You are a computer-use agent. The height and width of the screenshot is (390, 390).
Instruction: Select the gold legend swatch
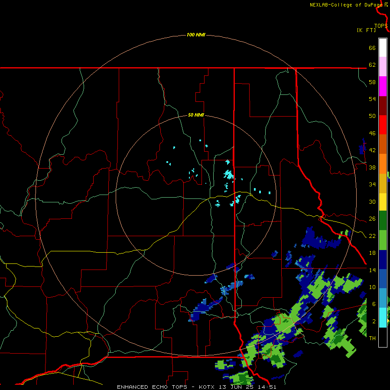[383, 183]
